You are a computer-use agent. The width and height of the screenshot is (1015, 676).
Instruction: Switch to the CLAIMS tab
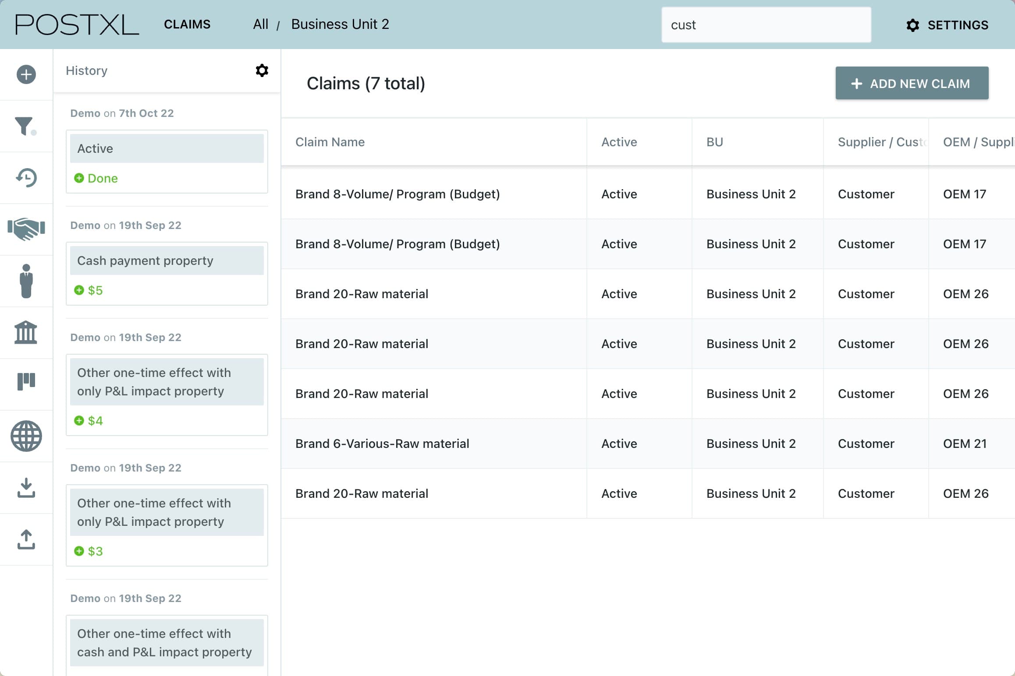pos(187,24)
